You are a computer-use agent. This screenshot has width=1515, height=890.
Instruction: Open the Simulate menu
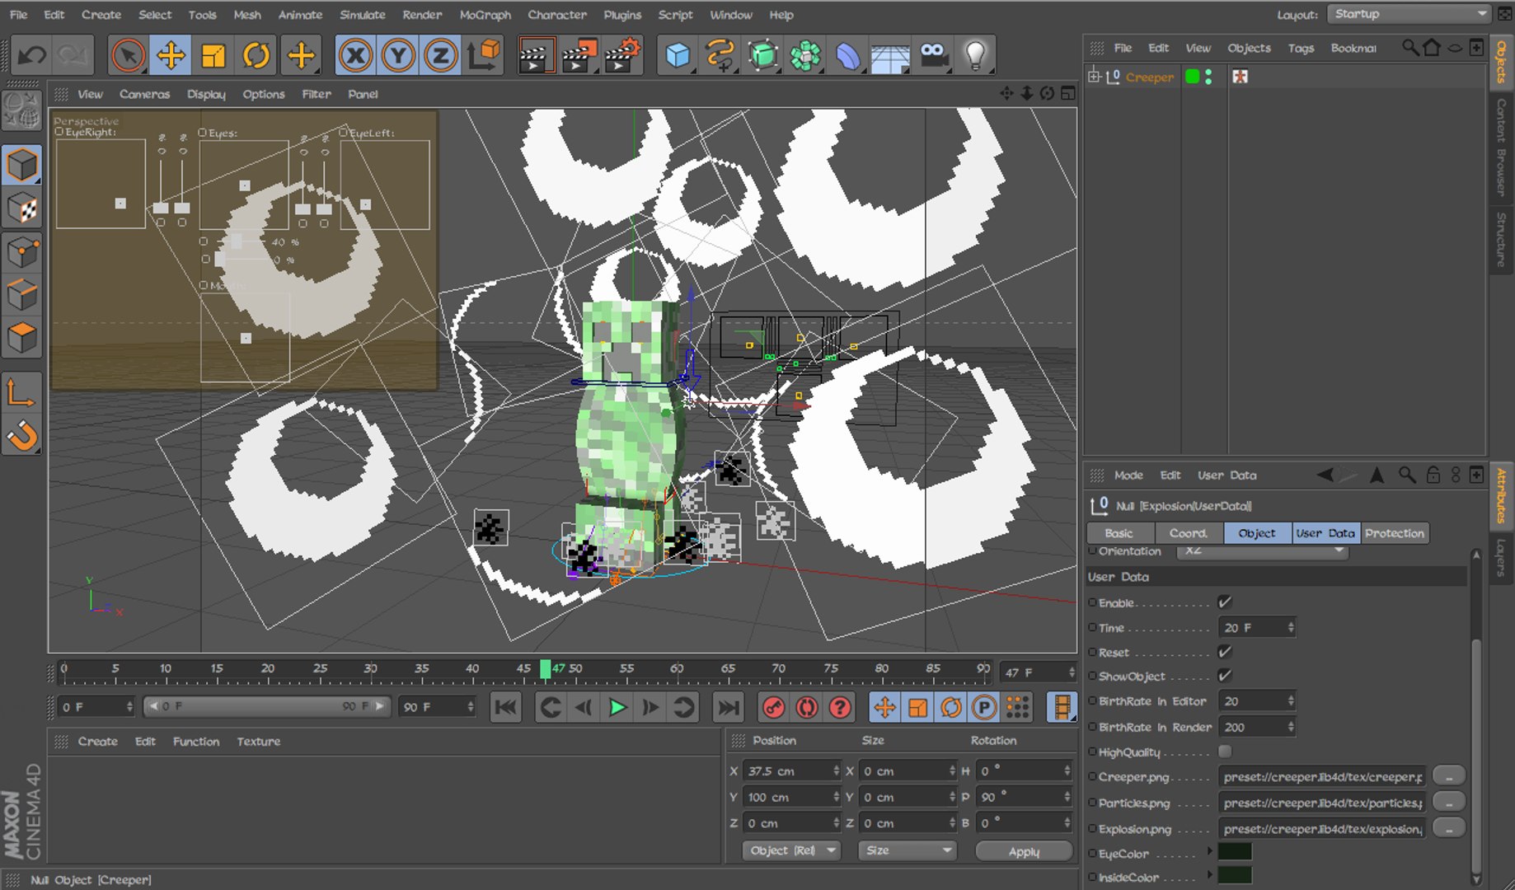[363, 15]
